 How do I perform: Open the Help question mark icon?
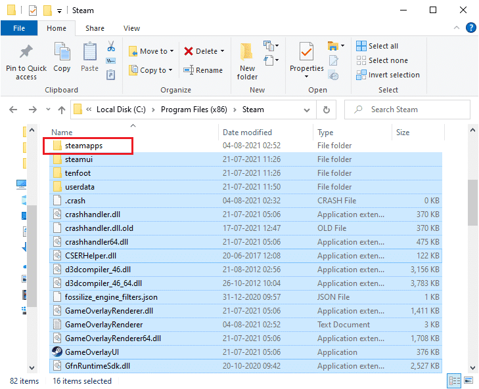[x=470, y=28]
